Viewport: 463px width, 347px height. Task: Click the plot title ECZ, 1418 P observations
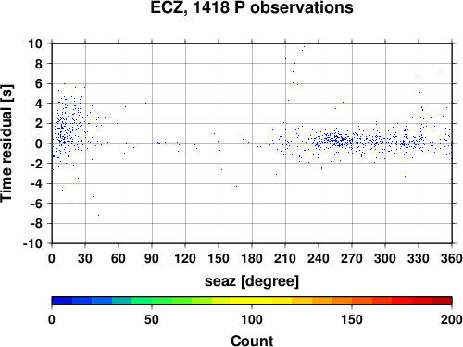252,7
